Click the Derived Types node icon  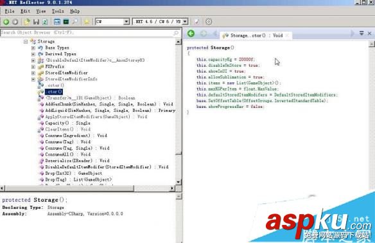point(40,54)
